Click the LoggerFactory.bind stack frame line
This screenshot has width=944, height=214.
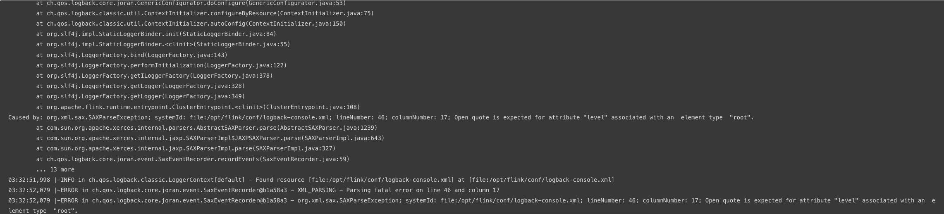(131, 55)
